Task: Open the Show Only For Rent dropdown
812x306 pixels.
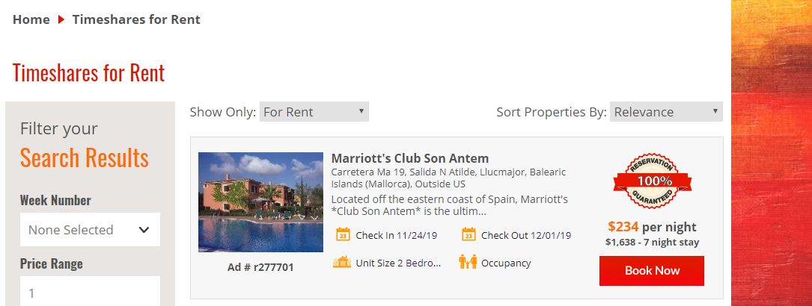Action: coord(314,112)
